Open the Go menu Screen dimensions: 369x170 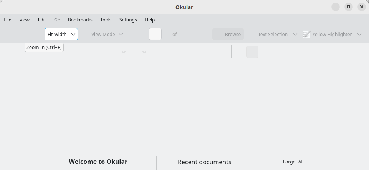coord(57,20)
